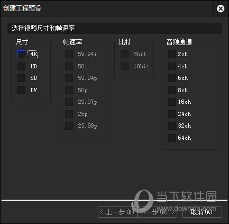Viewport: 229px width, 224px height.
Task: Cancel the wizard via 取消(A)
Action: coord(202,212)
